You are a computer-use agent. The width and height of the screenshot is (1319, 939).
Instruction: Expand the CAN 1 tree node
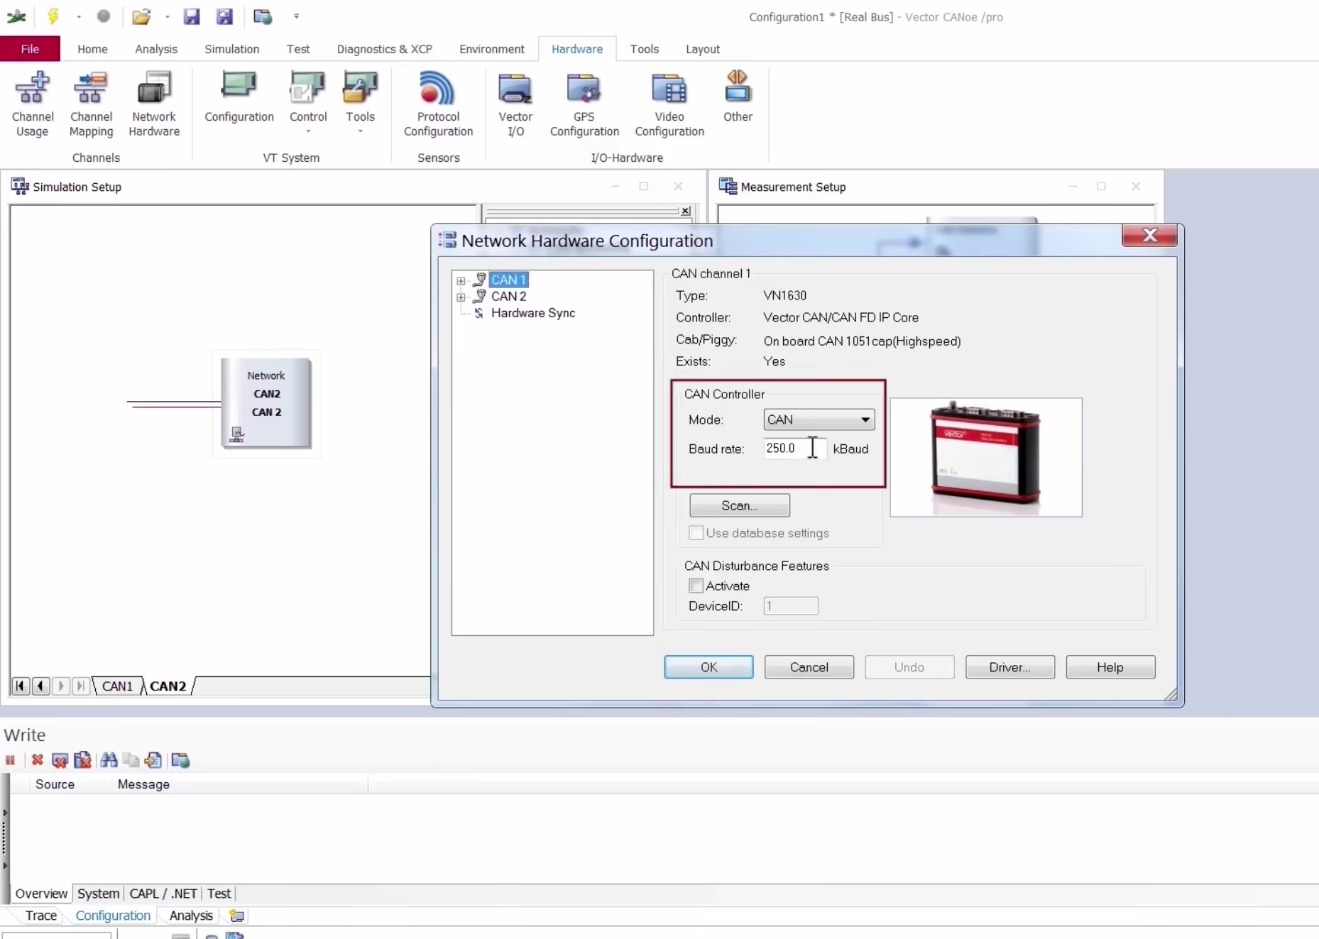[x=461, y=280]
